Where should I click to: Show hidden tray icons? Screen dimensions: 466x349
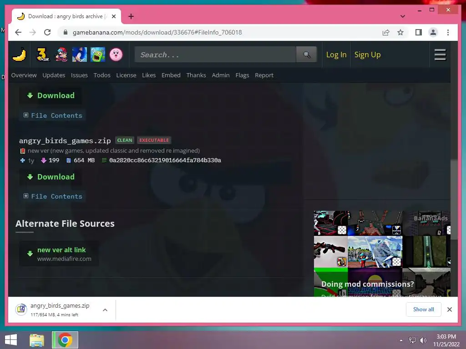coord(401,340)
